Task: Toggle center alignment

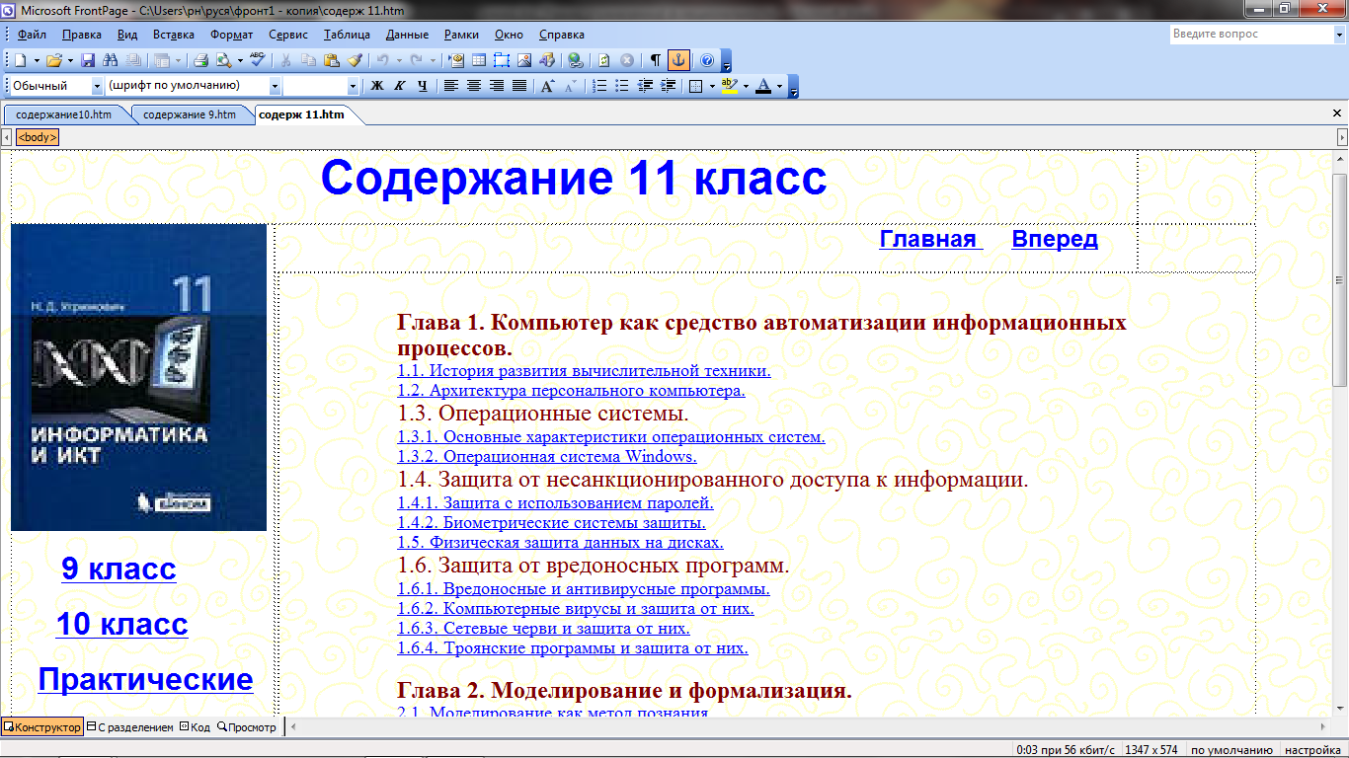Action: click(x=474, y=86)
